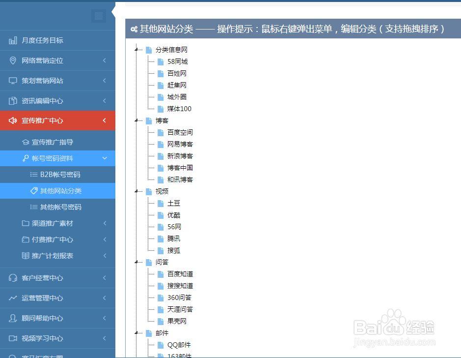Viewport: 461px width, 358px height.
Task: Click the document icon beside 资讯编辑中心
Action: click(x=13, y=101)
